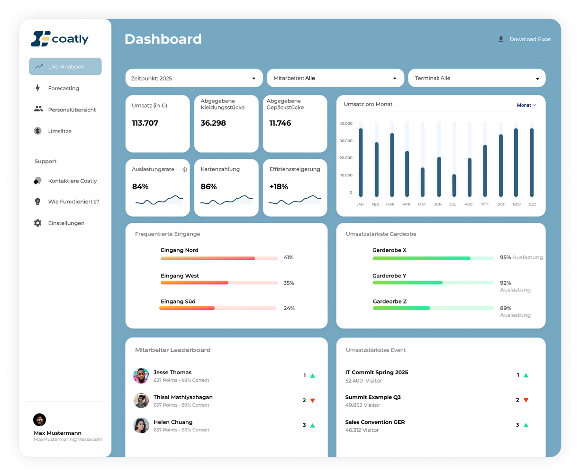Click the Kontaktiere Coatly chat bubble icon

38,181
